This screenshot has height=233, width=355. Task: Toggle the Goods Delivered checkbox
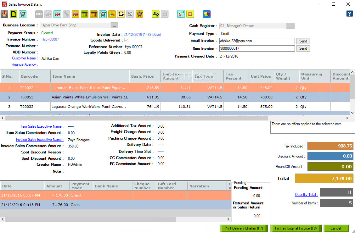tap(126, 40)
